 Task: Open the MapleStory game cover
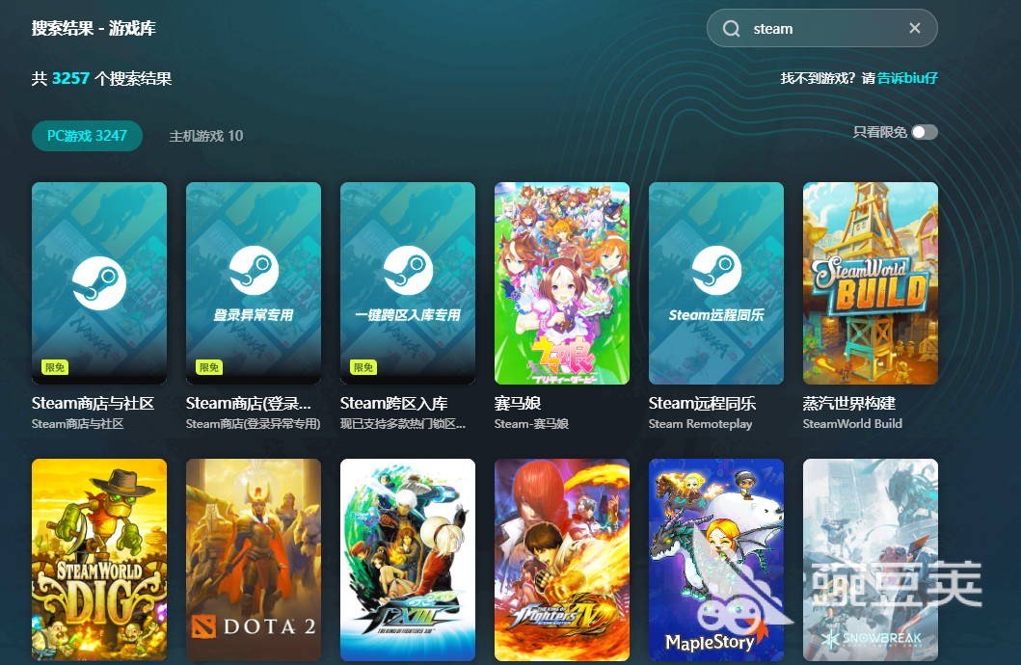(716, 560)
